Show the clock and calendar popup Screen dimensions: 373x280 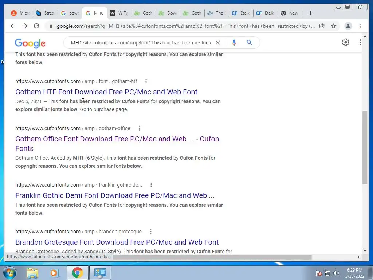tap(354, 273)
